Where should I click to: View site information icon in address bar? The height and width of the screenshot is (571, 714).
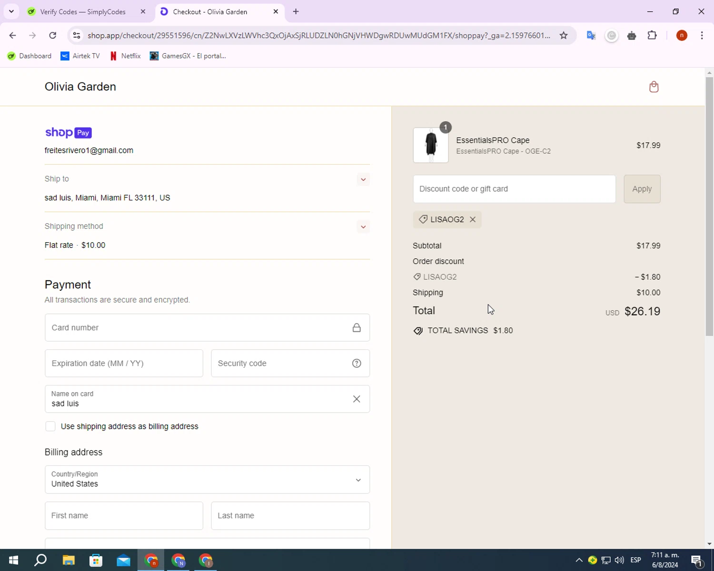pos(76,36)
